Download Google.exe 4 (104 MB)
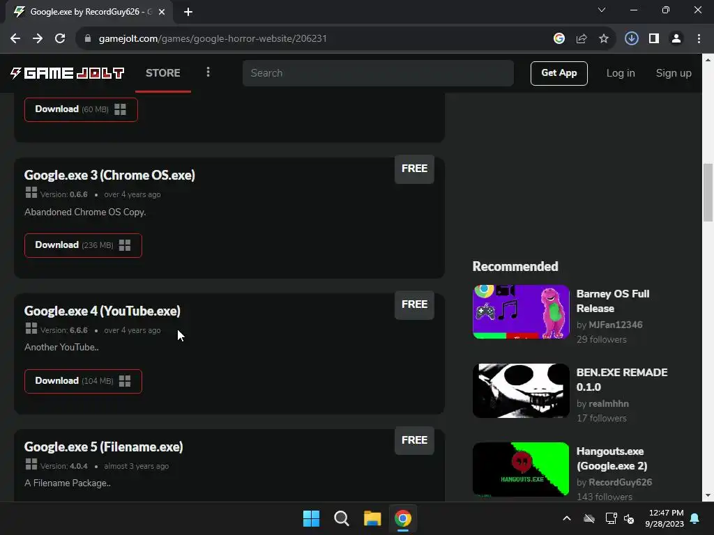 click(x=84, y=381)
